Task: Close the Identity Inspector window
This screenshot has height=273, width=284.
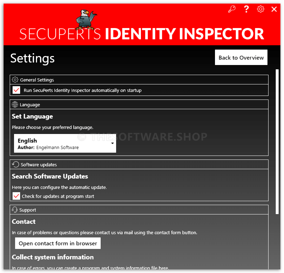Action: (274, 9)
